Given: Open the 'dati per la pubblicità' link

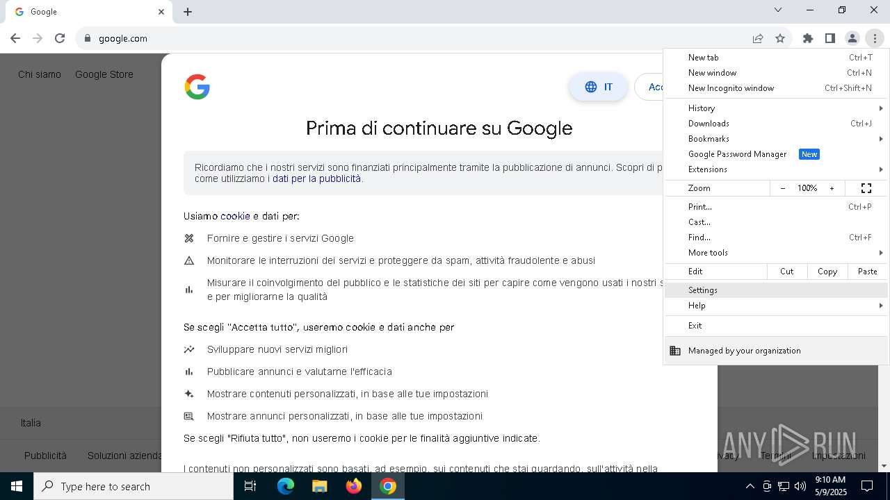Looking at the screenshot, I should pos(316,178).
